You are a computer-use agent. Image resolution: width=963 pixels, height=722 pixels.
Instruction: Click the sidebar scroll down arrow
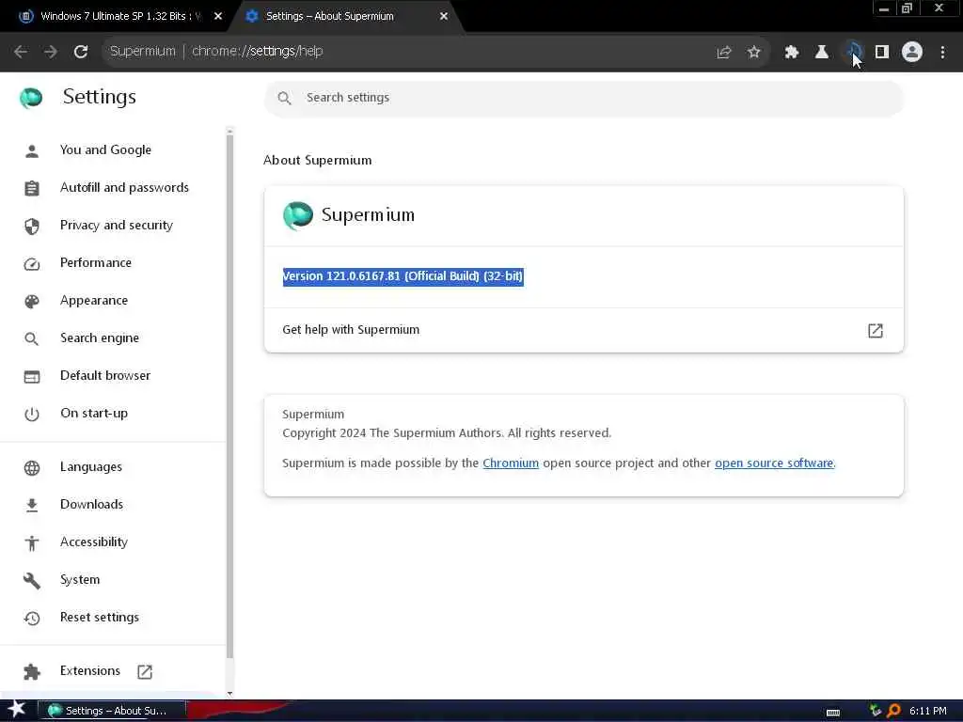pyautogui.click(x=229, y=694)
